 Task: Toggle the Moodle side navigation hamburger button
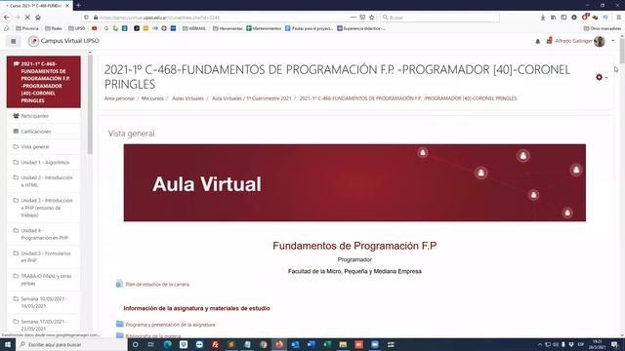13,41
